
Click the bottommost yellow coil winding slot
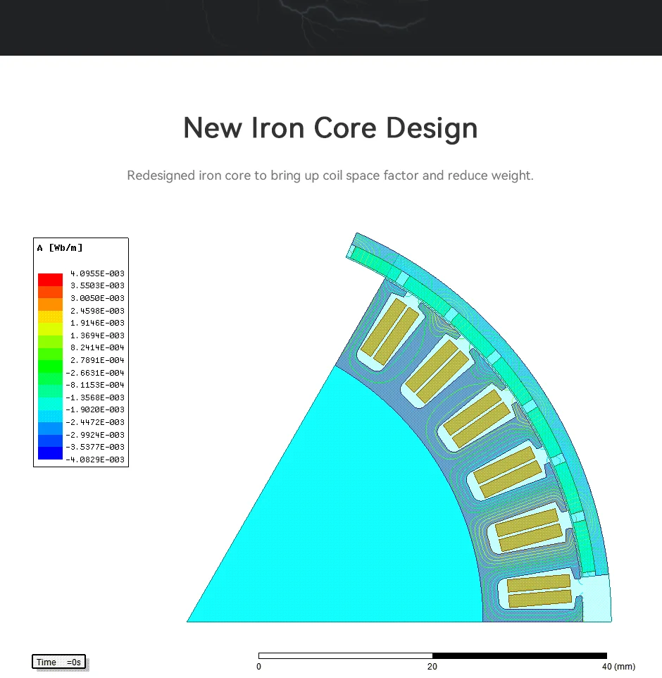coord(539,591)
